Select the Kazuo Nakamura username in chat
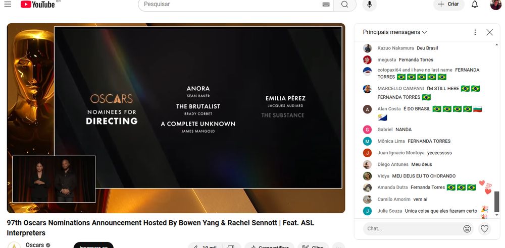 [x=395, y=48]
